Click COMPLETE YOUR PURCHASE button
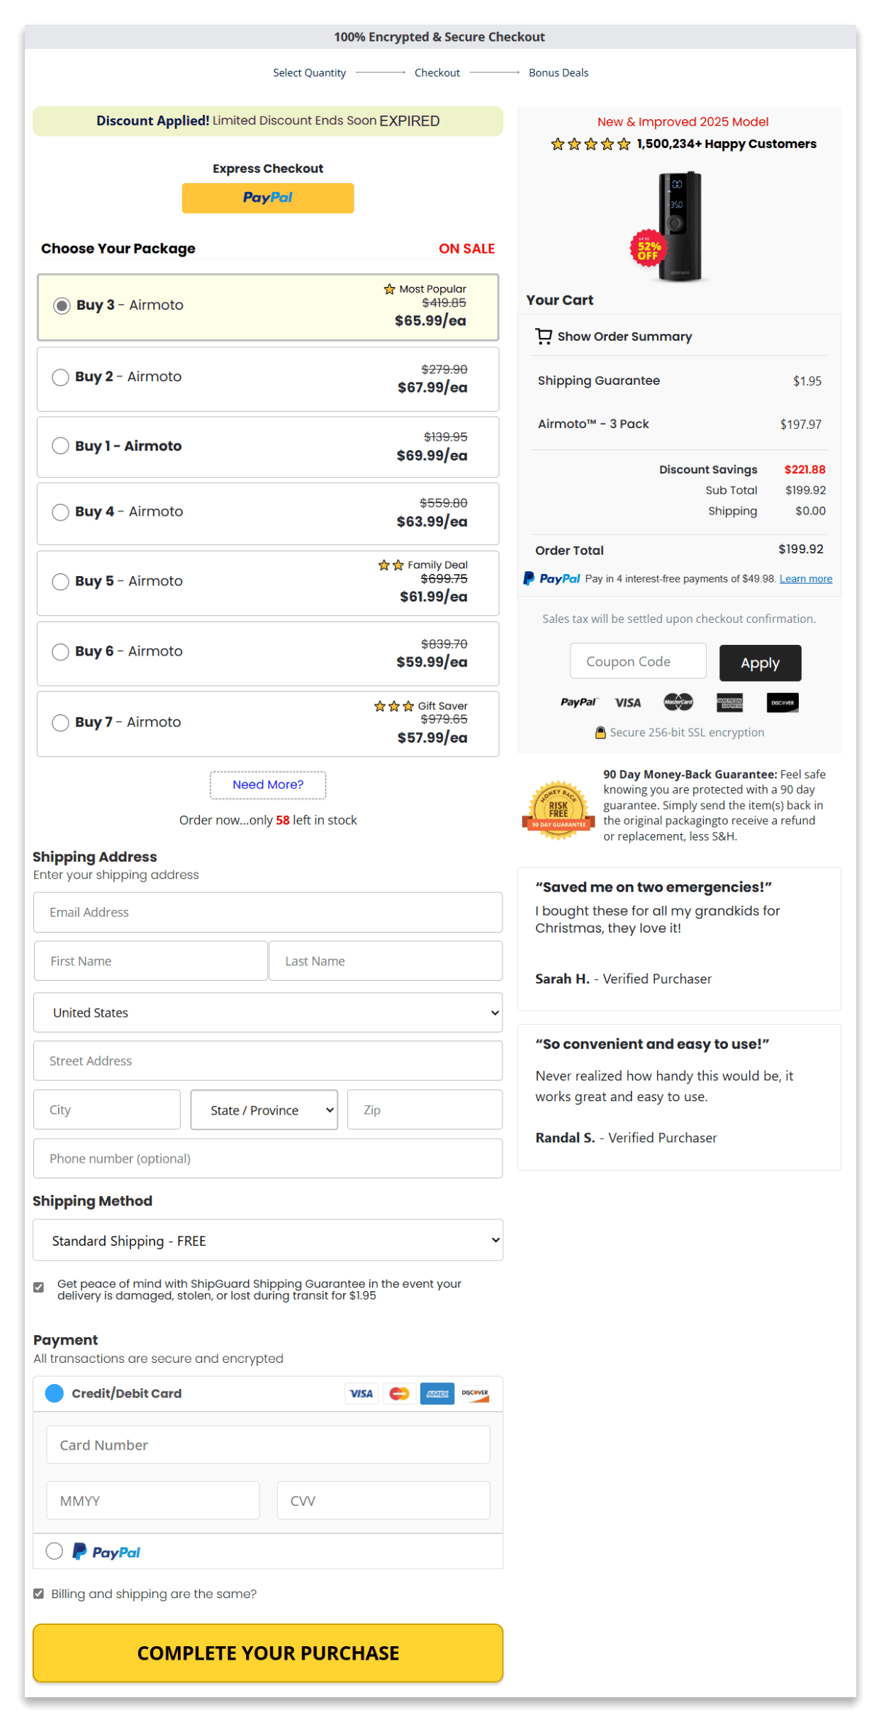This screenshot has width=881, height=1722. click(268, 1653)
